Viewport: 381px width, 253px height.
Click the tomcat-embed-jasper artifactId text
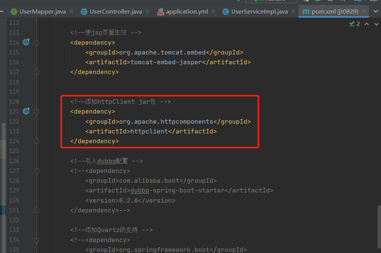point(166,62)
